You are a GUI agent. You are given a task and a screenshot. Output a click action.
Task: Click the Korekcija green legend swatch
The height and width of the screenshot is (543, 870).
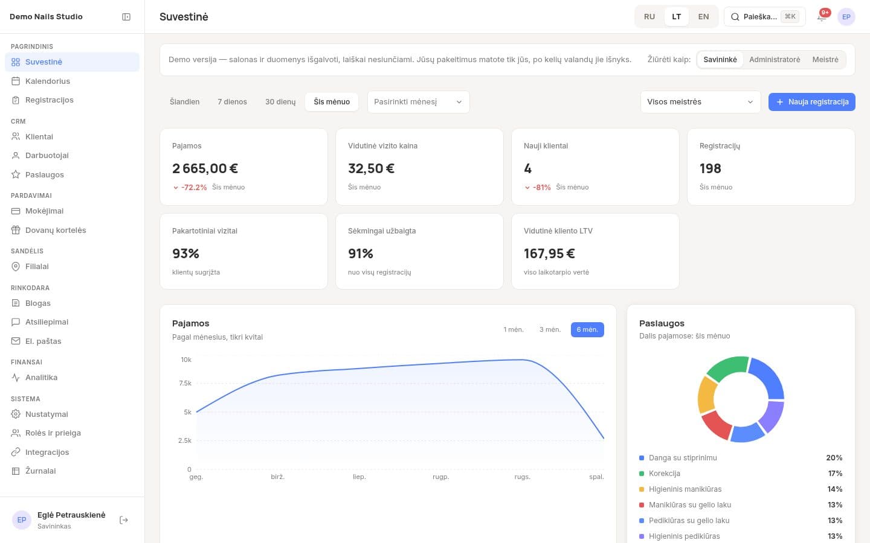(x=642, y=474)
